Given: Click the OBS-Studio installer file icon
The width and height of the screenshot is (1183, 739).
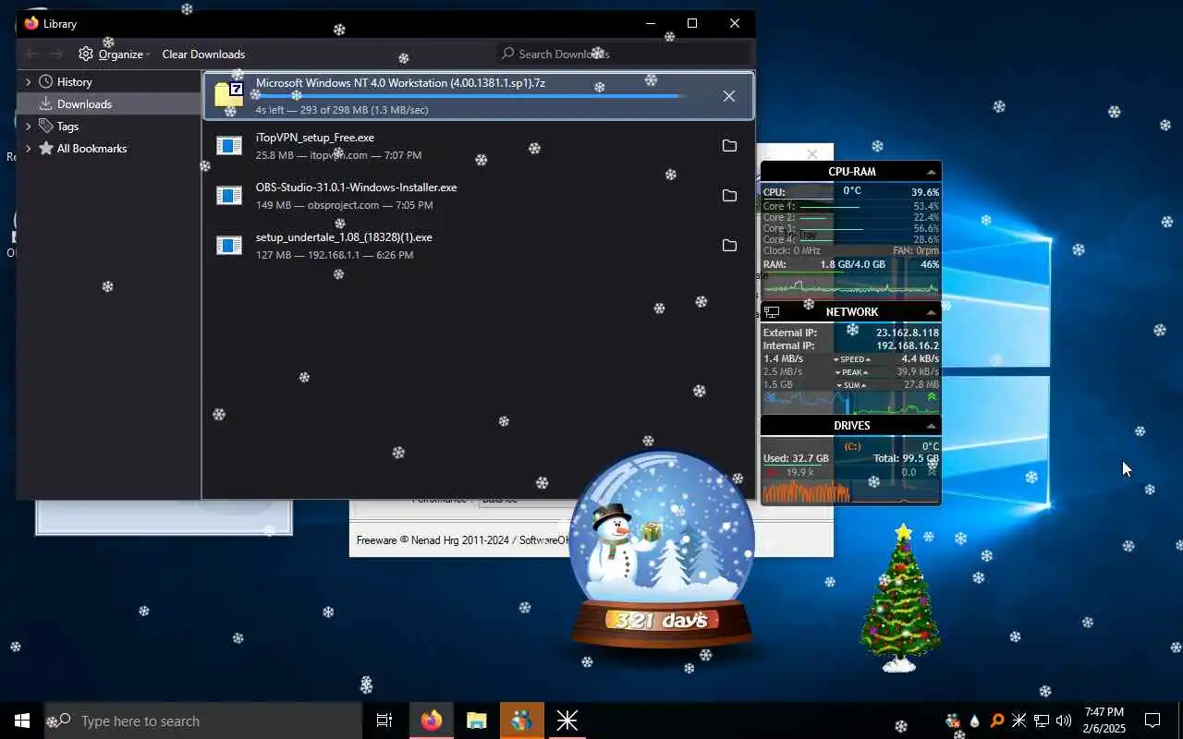Looking at the screenshot, I should pyautogui.click(x=228, y=196).
